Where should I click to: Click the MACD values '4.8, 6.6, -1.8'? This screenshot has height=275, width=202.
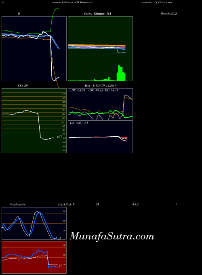tap(79, 123)
